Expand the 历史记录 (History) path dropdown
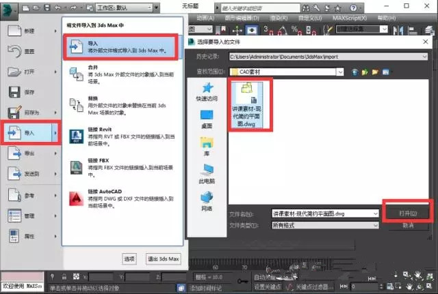 pos(424,57)
